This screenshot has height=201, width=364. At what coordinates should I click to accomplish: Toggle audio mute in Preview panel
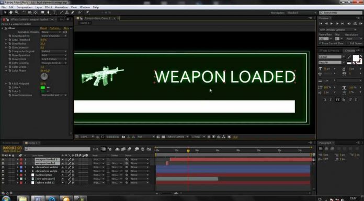pyautogui.click(x=349, y=23)
